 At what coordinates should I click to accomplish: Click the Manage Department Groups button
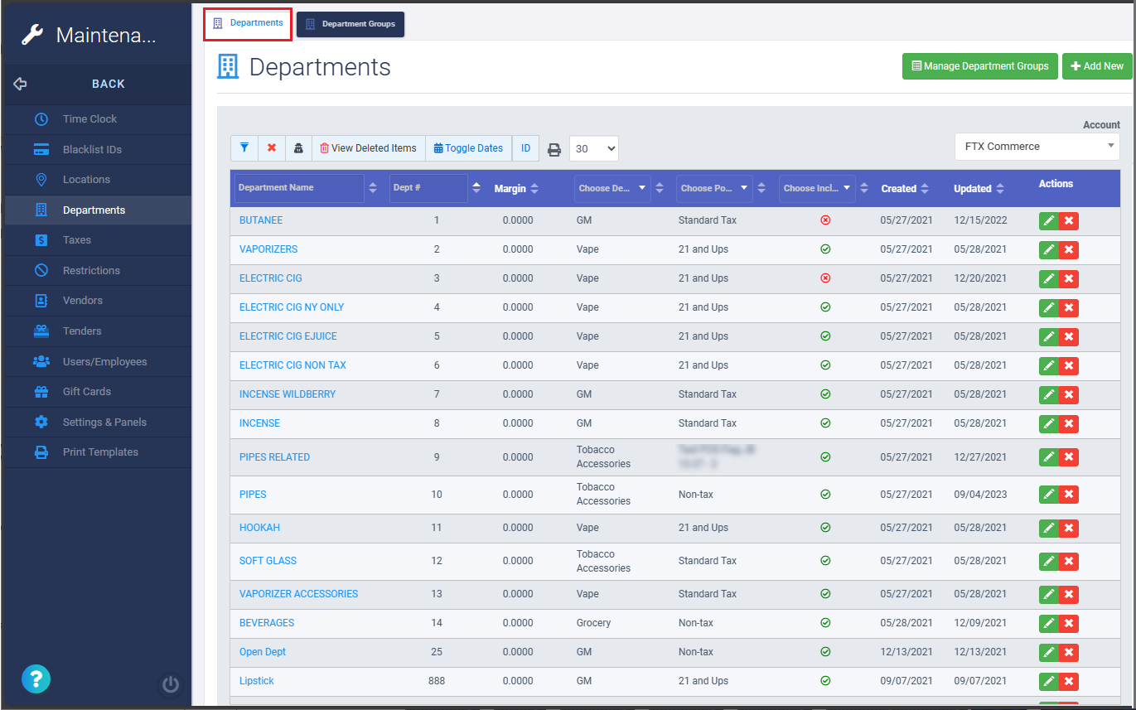pyautogui.click(x=980, y=66)
